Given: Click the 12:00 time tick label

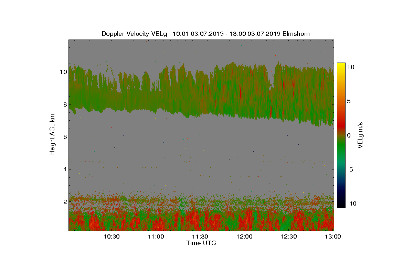Looking at the screenshot, I should 244,236.
